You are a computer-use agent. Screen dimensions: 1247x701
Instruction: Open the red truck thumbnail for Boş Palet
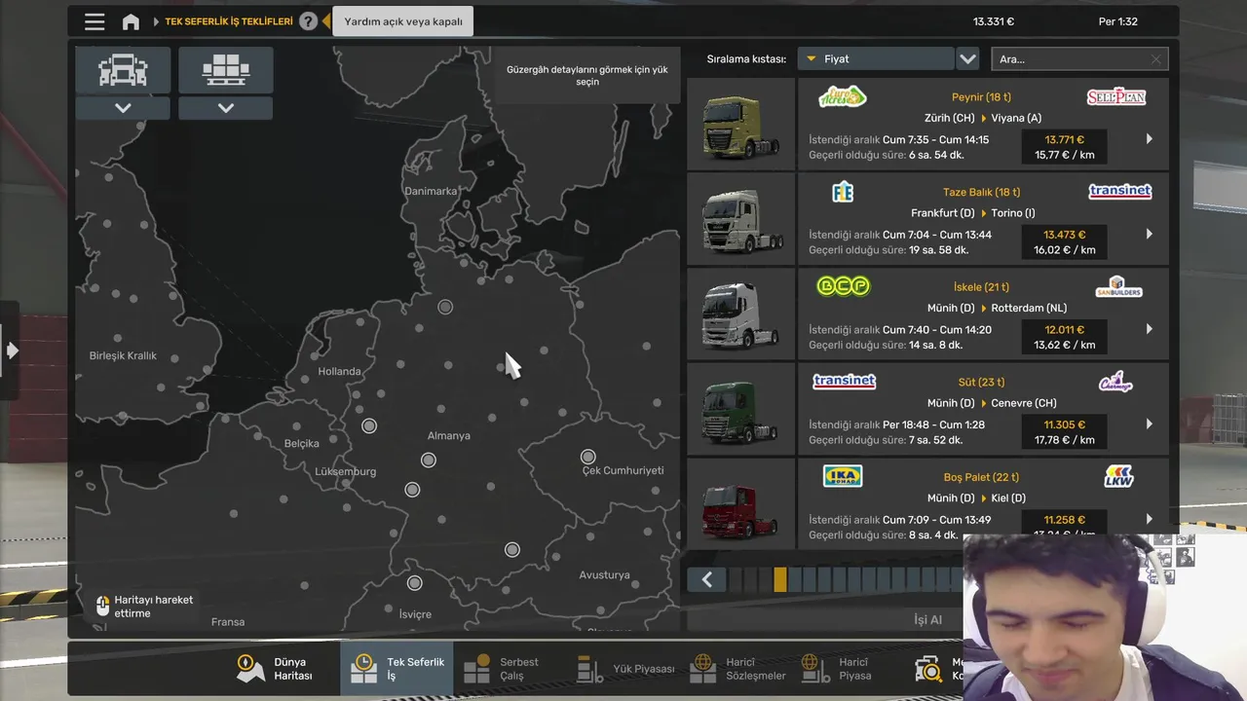click(741, 502)
